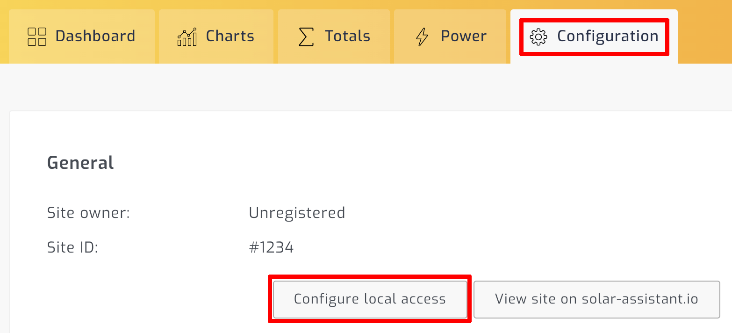Click the gear icon on Configuration tab
The image size is (732, 333).
(538, 36)
